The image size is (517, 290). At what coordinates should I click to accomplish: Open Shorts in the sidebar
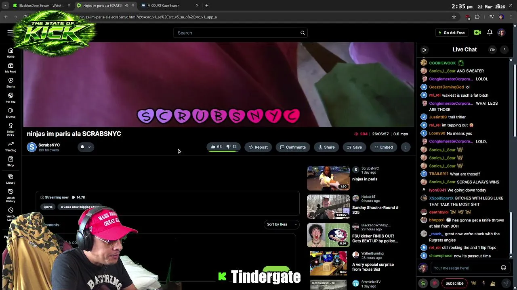tap(11, 83)
